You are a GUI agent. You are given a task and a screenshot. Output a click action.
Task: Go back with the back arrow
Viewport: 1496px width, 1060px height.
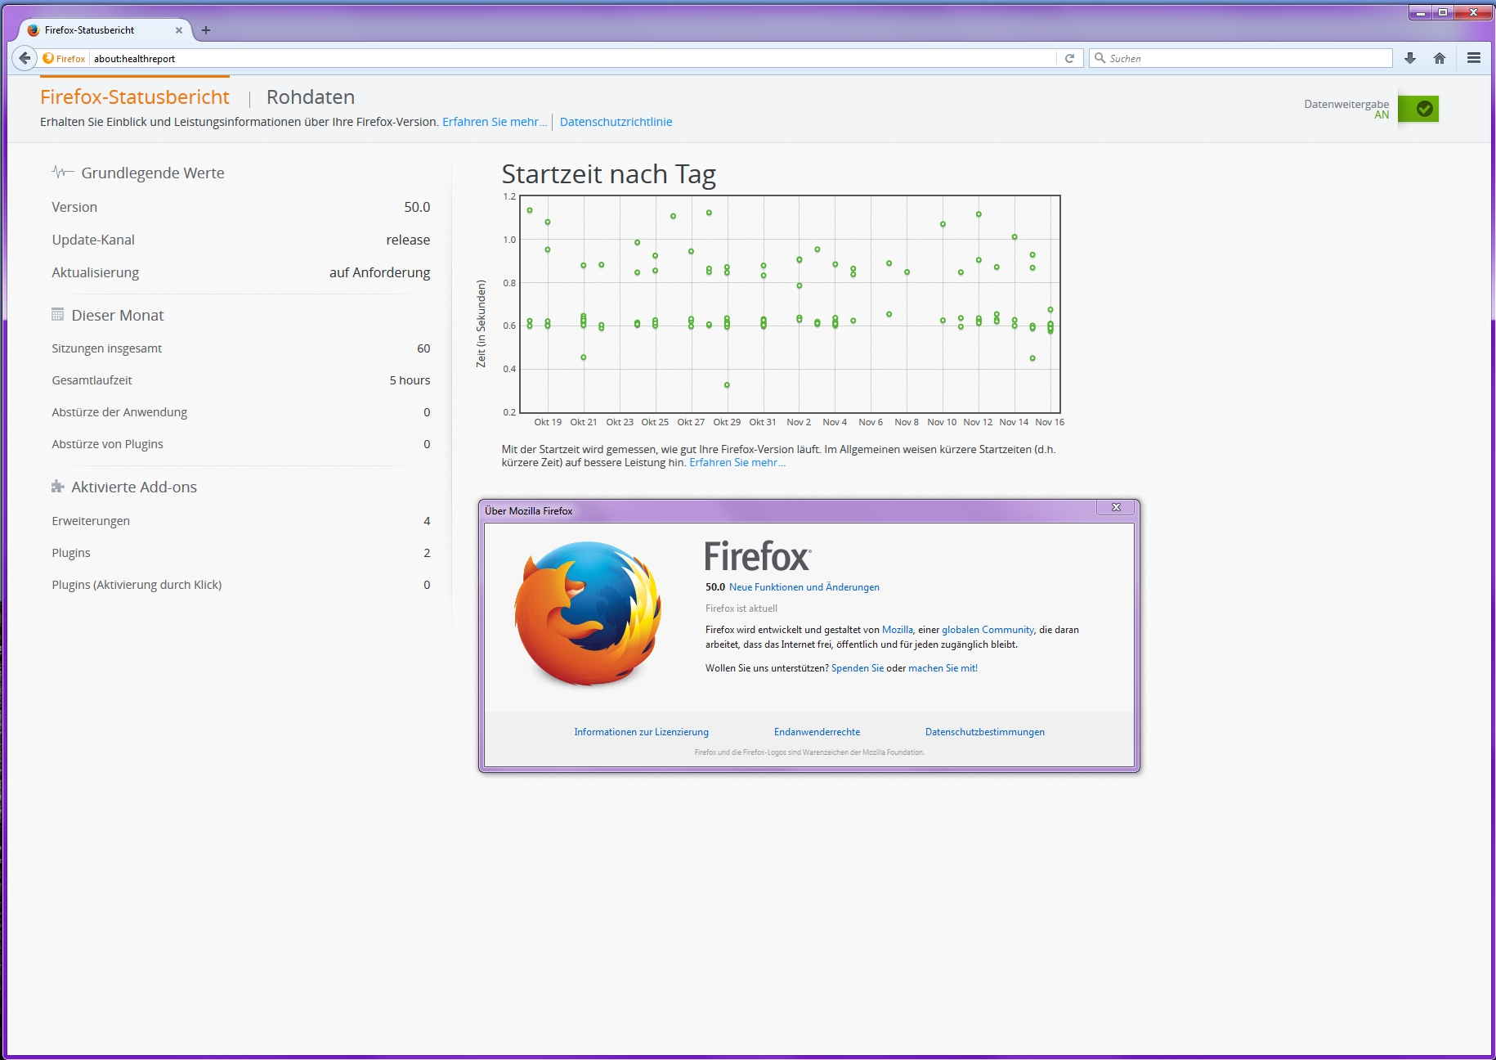25,58
